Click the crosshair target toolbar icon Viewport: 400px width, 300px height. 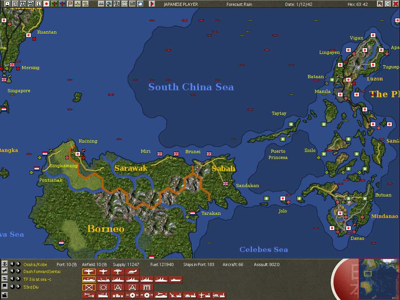(x=116, y=4)
